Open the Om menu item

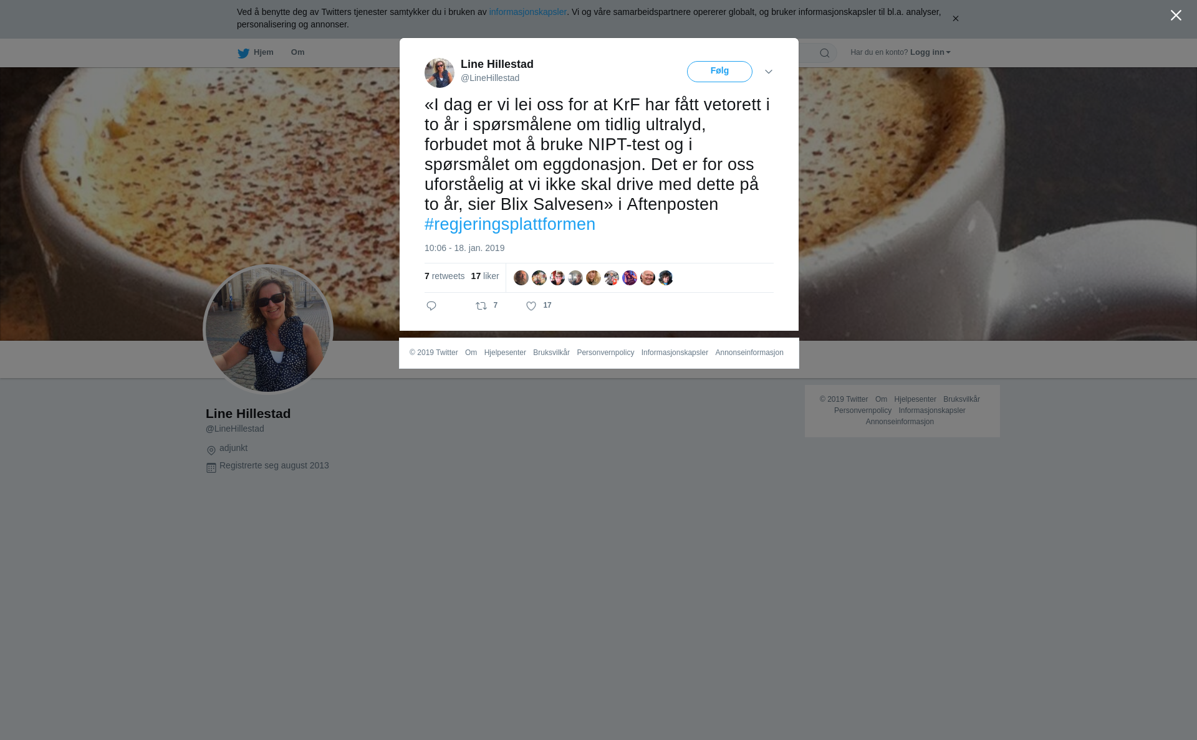[297, 52]
